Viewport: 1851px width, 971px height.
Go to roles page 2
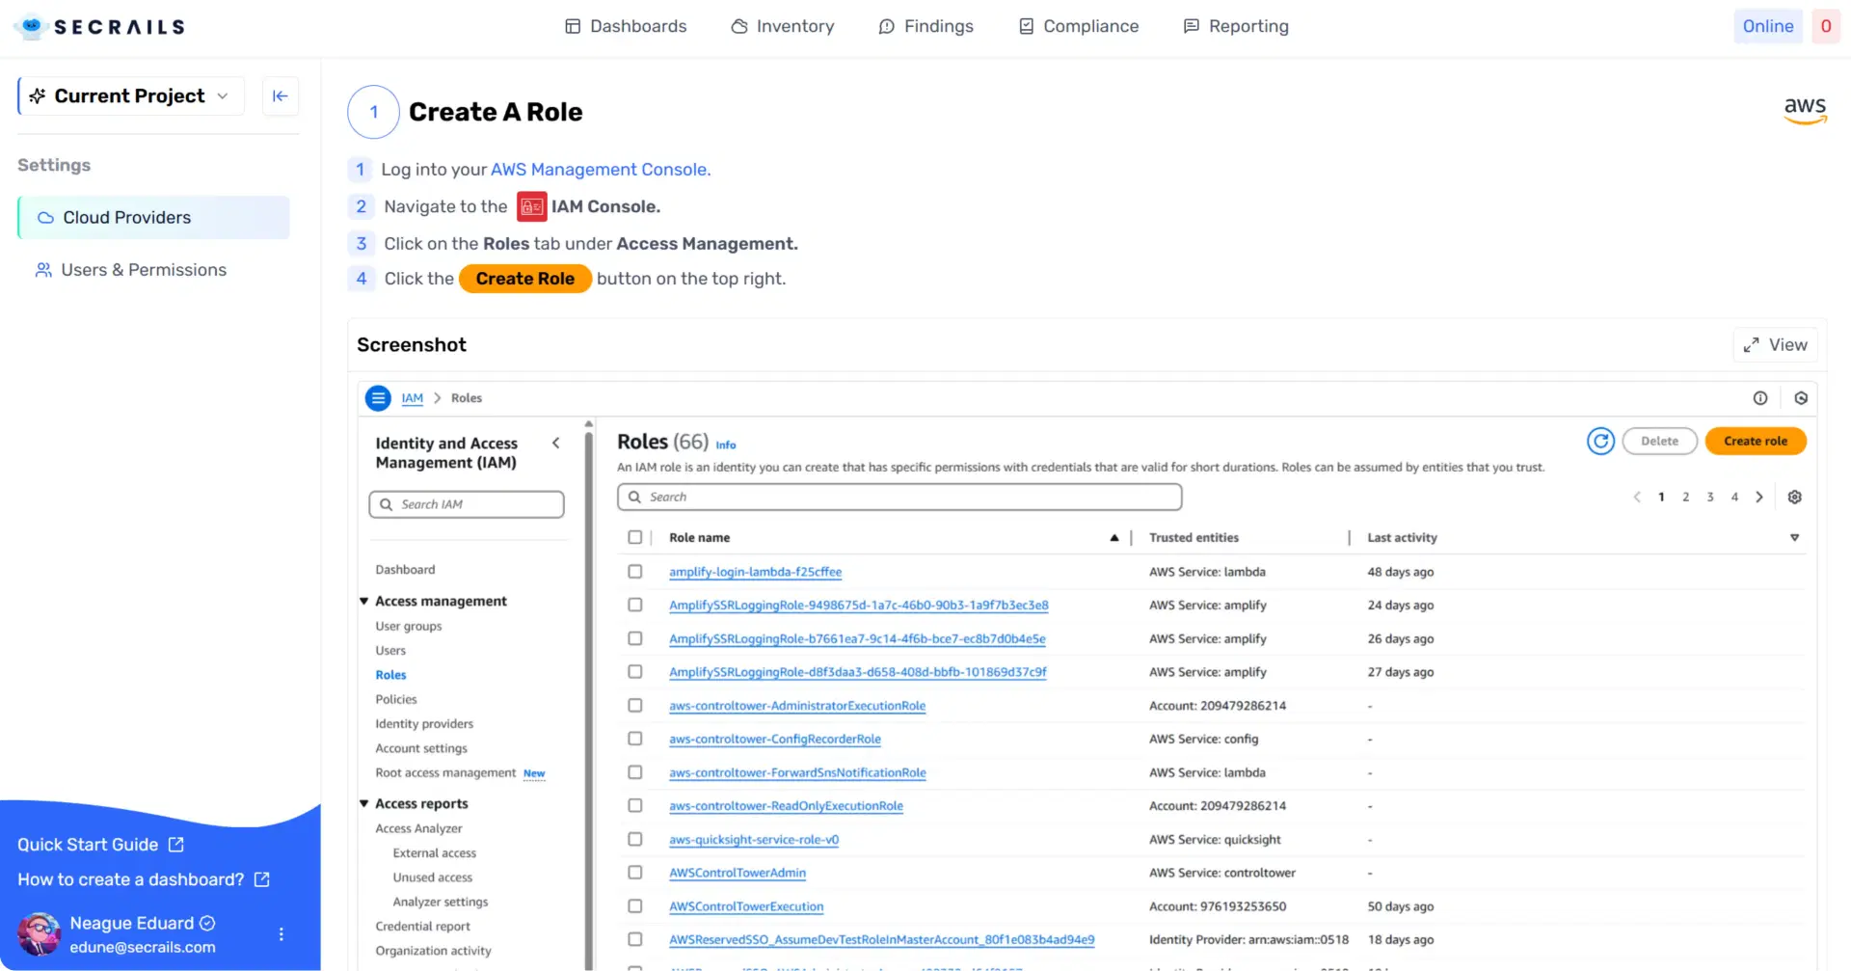pyautogui.click(x=1685, y=497)
